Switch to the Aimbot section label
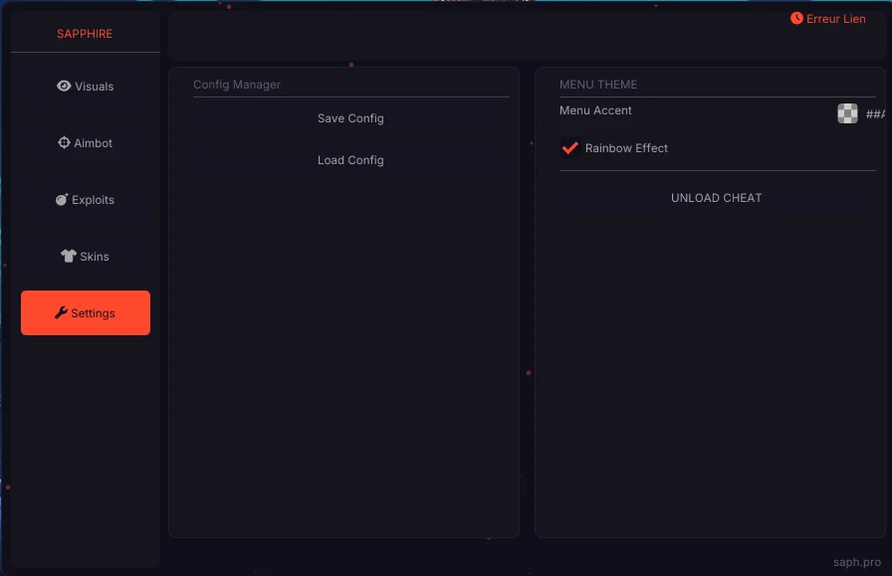The image size is (892, 576). coord(94,143)
